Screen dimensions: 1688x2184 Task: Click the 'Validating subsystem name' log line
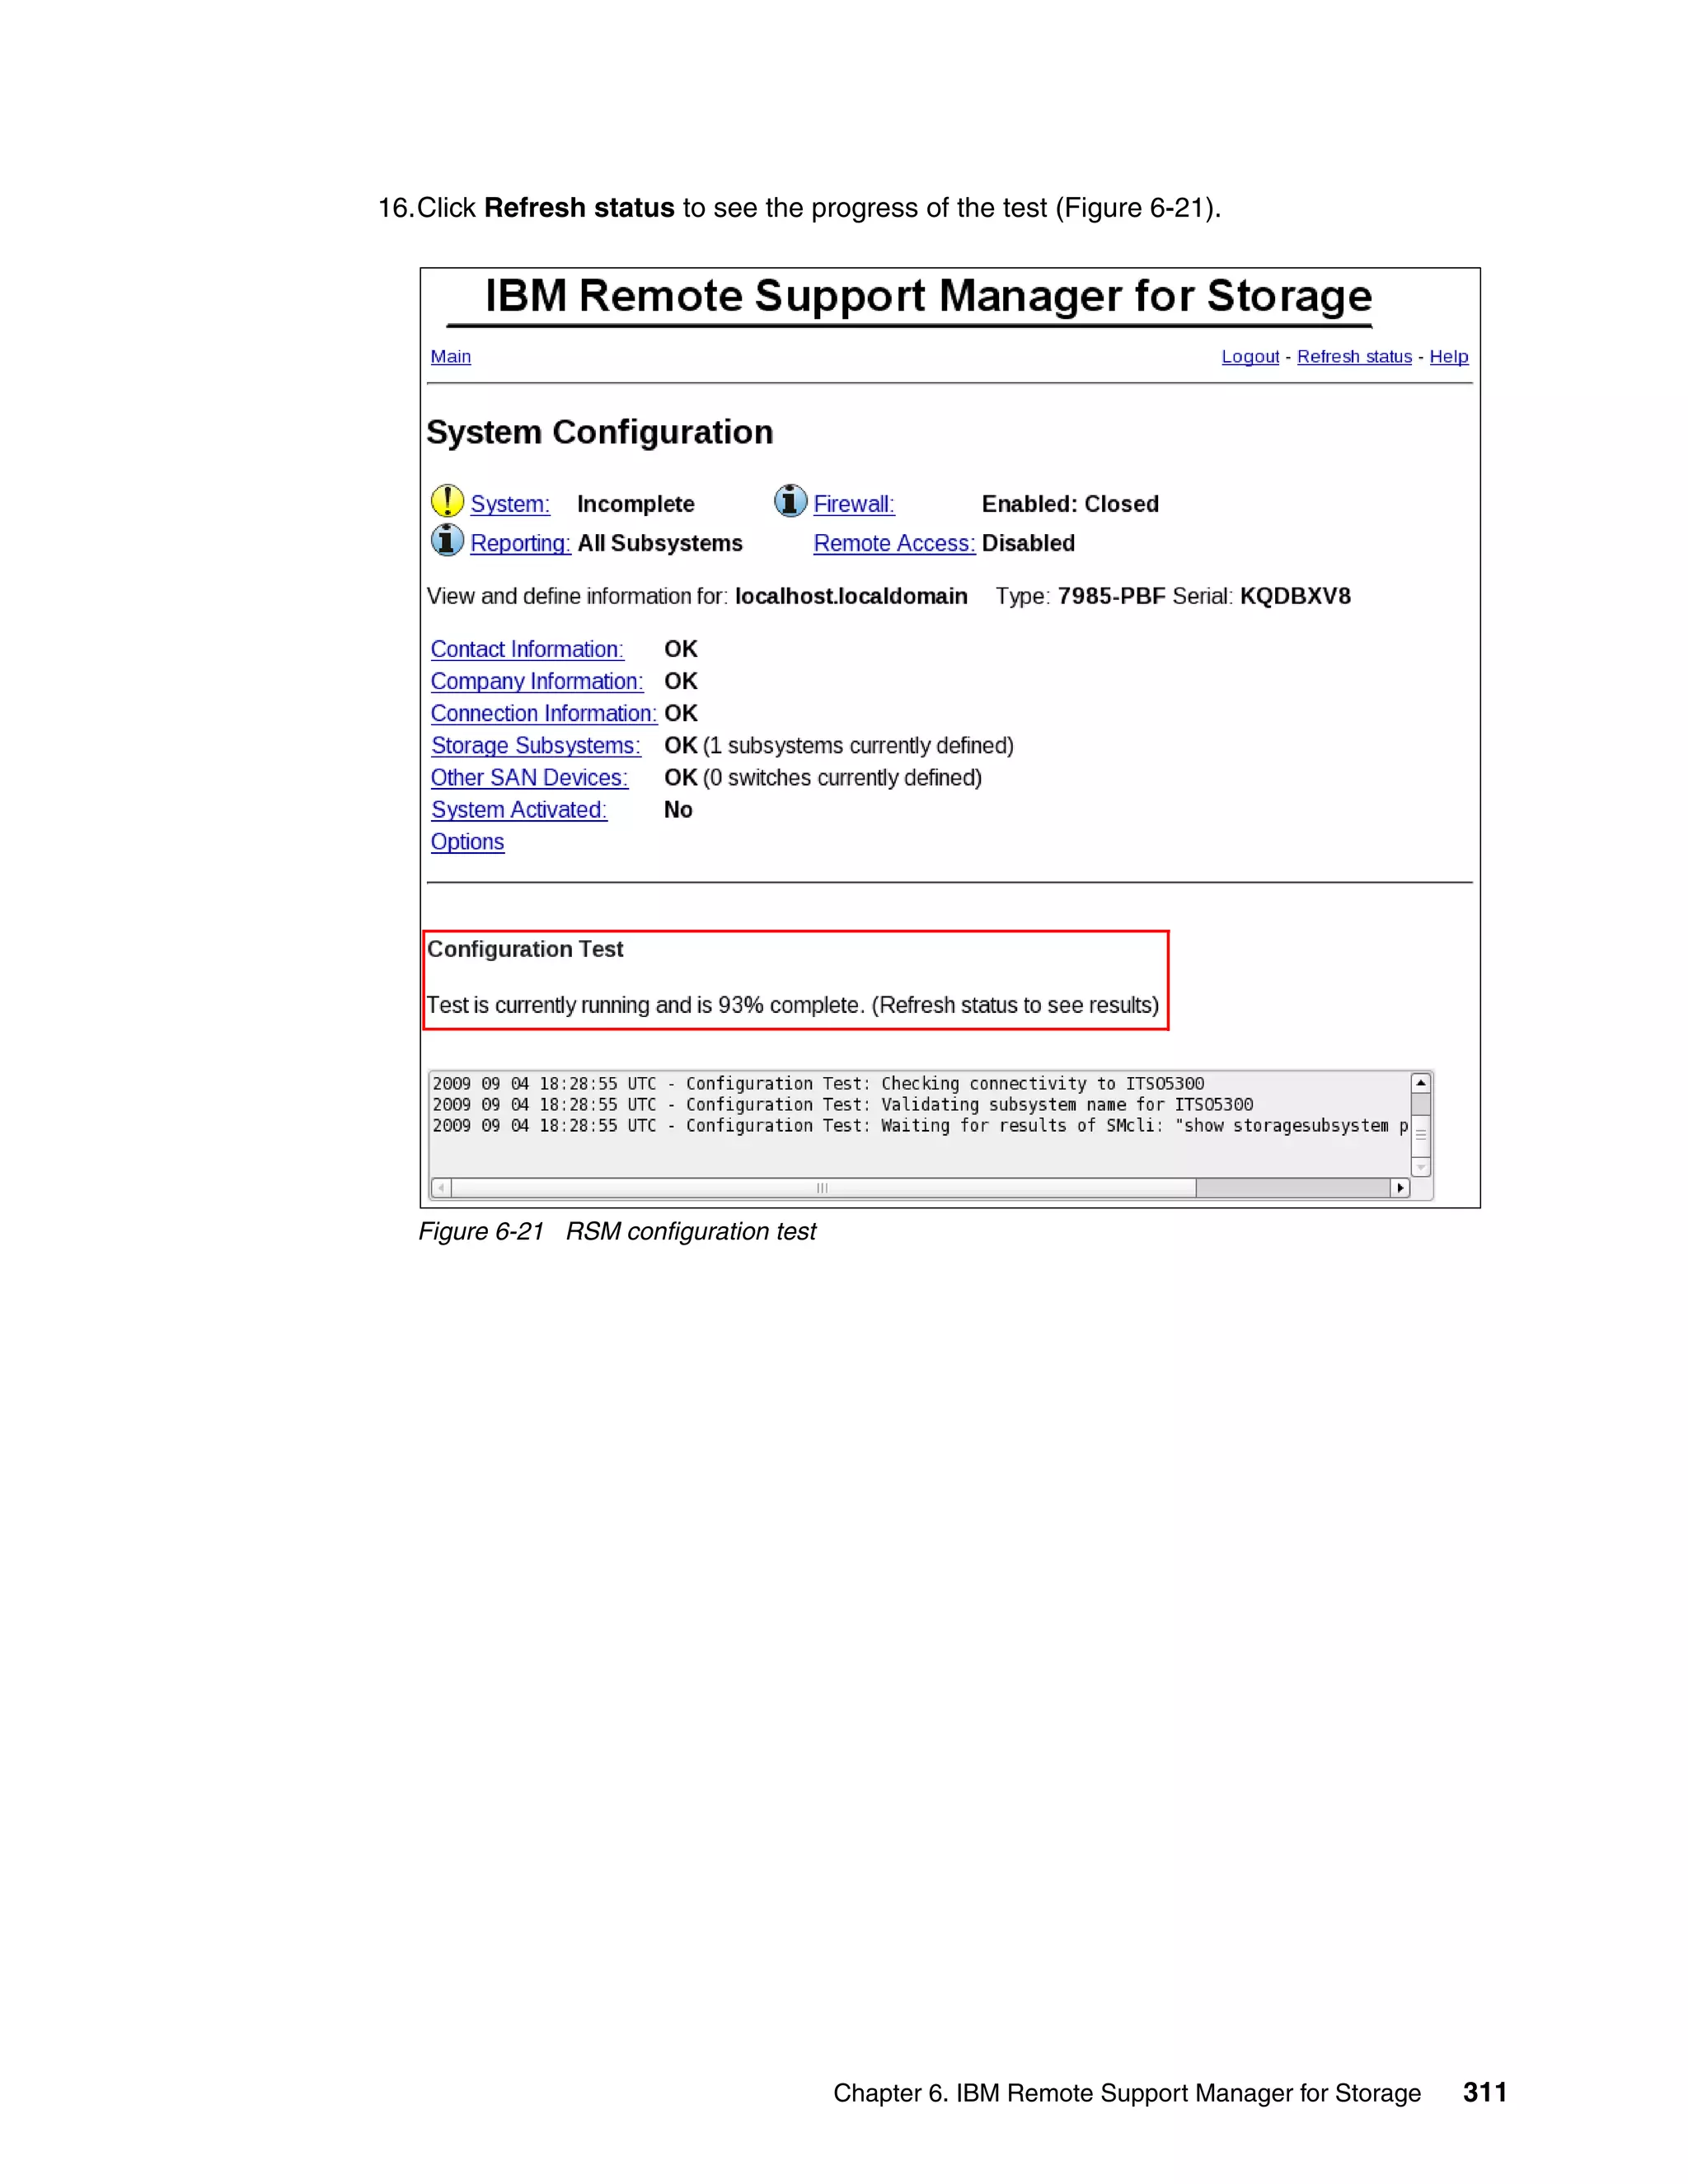point(842,1105)
